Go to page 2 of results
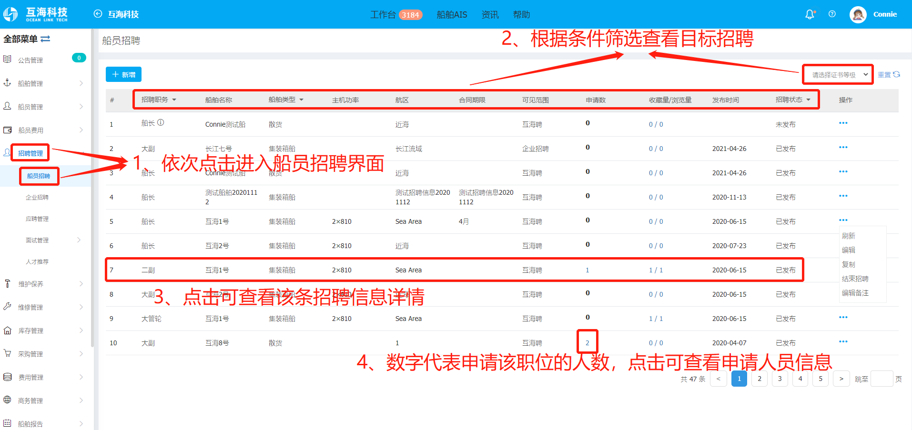The width and height of the screenshot is (912, 430). tap(760, 379)
